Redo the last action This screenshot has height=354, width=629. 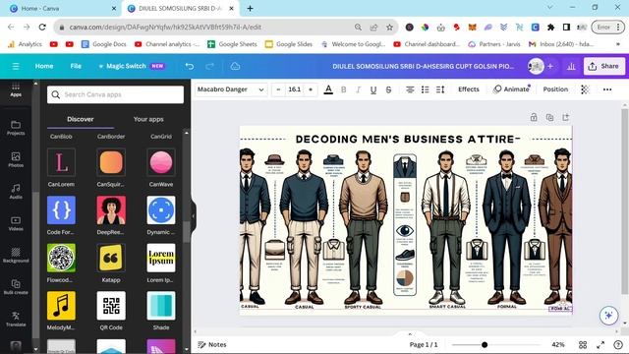coord(209,66)
